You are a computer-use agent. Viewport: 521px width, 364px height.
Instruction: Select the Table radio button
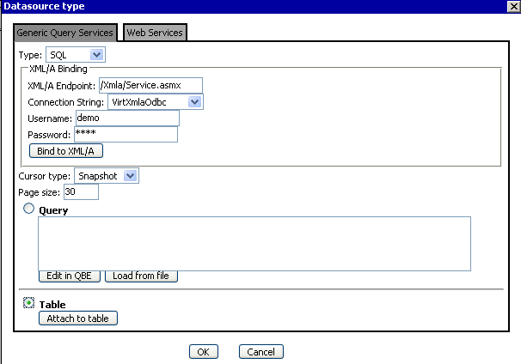coord(28,303)
